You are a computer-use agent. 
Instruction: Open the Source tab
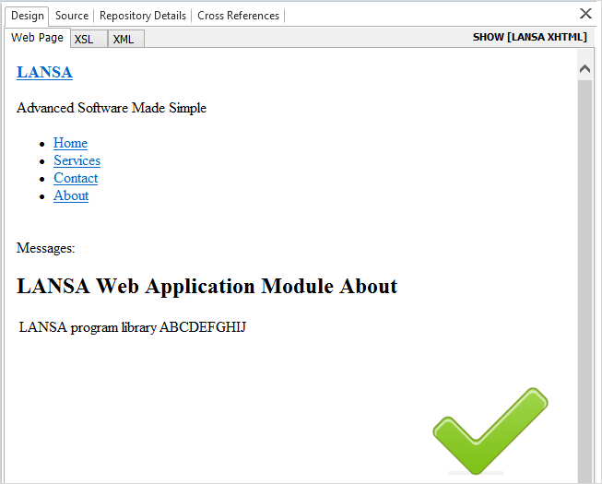tap(72, 16)
